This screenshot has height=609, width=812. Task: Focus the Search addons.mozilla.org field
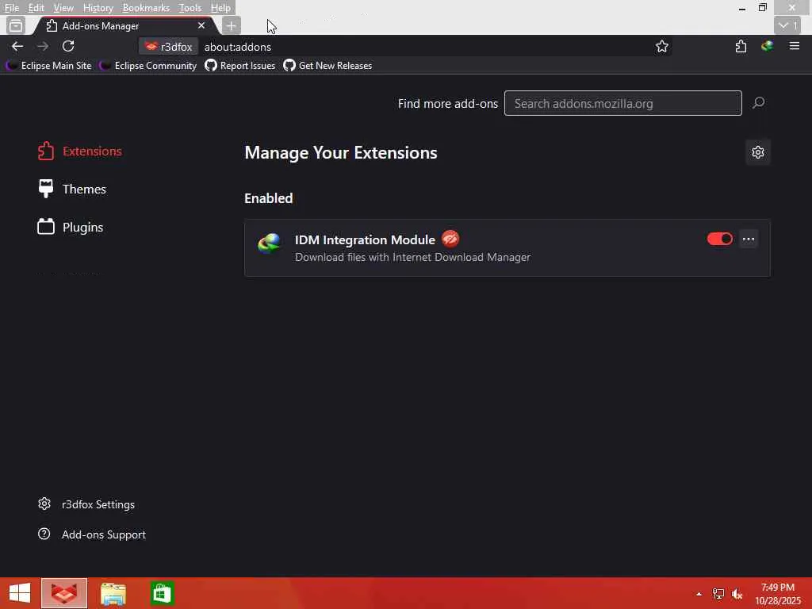point(623,103)
